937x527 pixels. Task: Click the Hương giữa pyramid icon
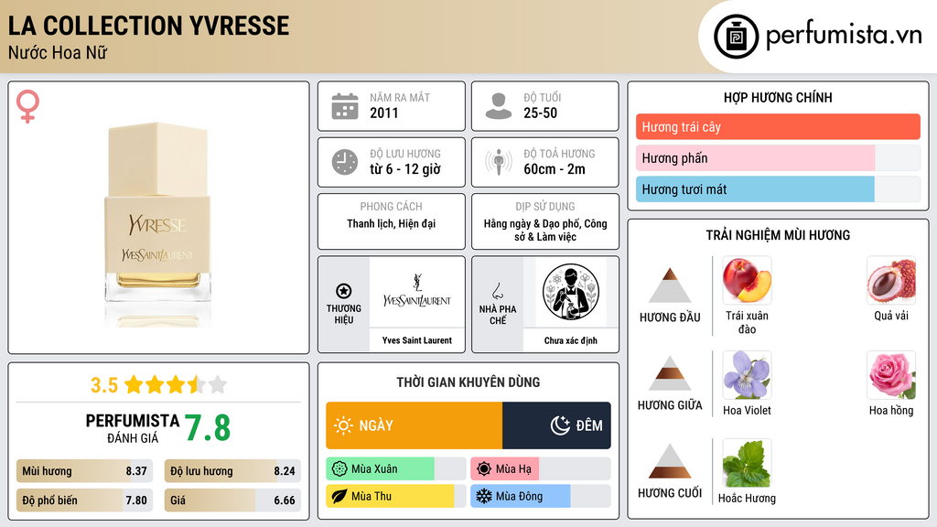click(670, 373)
